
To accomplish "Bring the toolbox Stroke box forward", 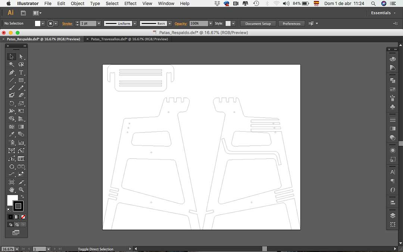I will (x=18, y=206).
